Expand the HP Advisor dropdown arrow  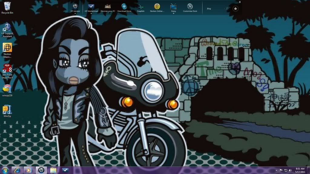coord(75,13)
